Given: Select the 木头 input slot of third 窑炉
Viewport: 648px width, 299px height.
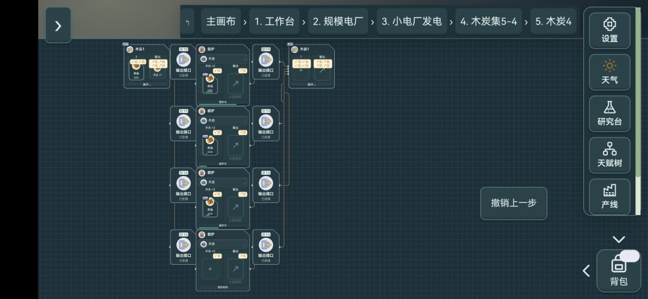Looking at the screenshot, I should (x=210, y=207).
